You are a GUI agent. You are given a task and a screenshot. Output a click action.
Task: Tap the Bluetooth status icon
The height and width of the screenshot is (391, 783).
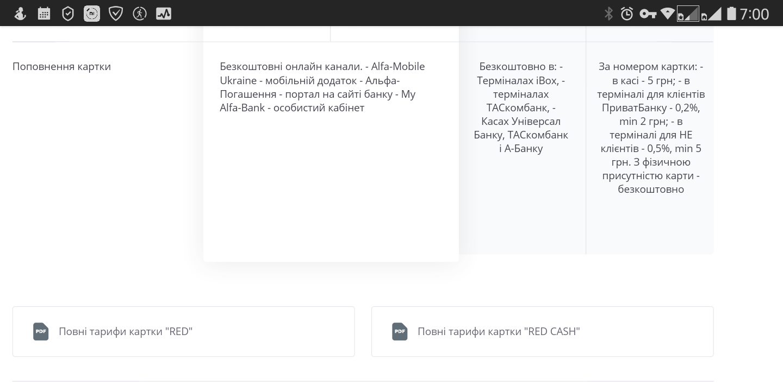tap(609, 14)
